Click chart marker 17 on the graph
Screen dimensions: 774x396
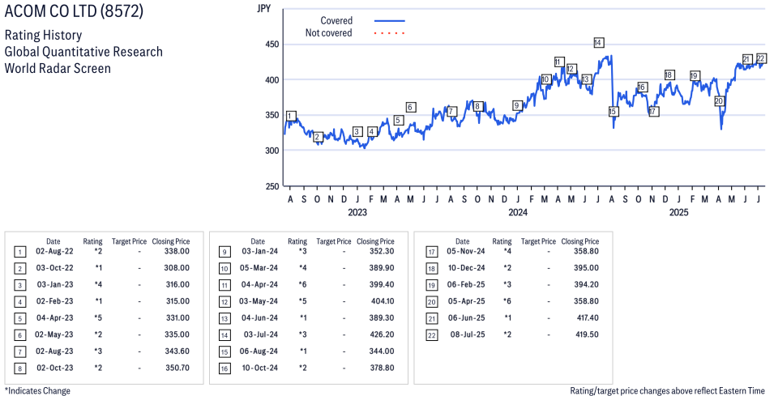(653, 112)
